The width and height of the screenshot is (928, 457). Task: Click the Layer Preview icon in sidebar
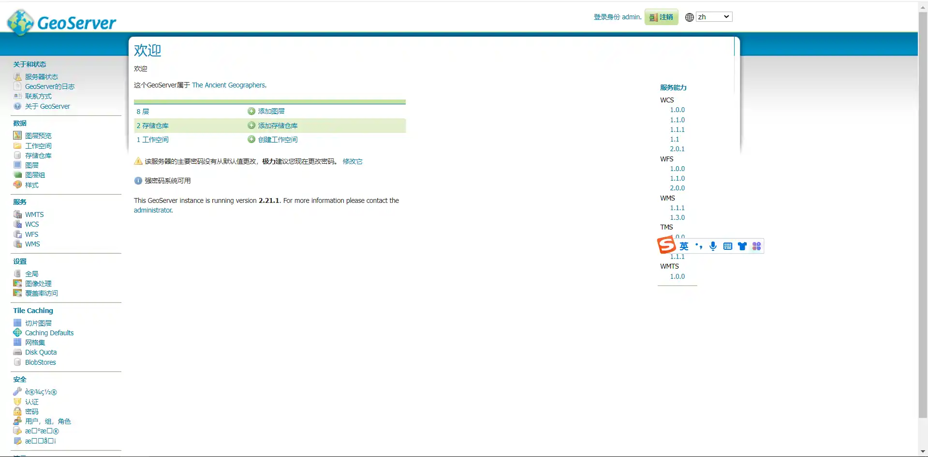tap(17, 136)
